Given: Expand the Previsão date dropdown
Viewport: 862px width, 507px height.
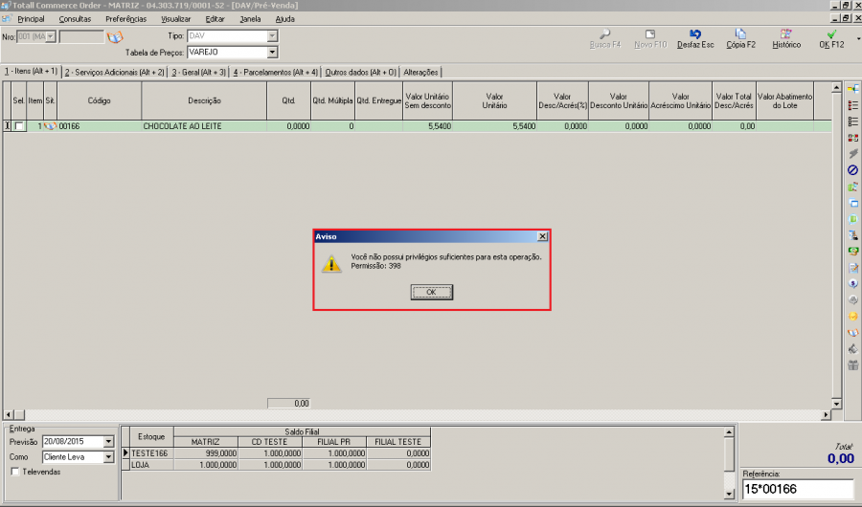Looking at the screenshot, I should [x=108, y=442].
